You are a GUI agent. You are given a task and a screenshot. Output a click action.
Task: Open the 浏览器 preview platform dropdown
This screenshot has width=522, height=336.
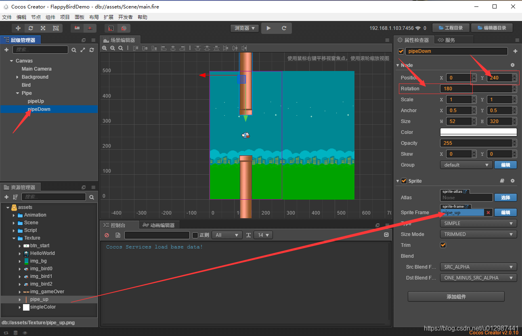[x=245, y=28]
